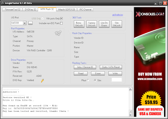The image size is (168, 119).
Task: Switch to the FirmwareTool 32 tab
Action: click(x=12, y=9)
